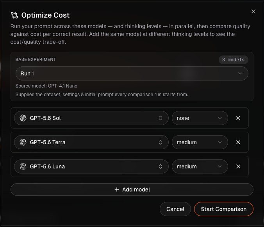Image resolution: width=264 pixels, height=227 pixels.
Task: Click the chevron on the Run 1 dropdown
Action: click(x=240, y=73)
